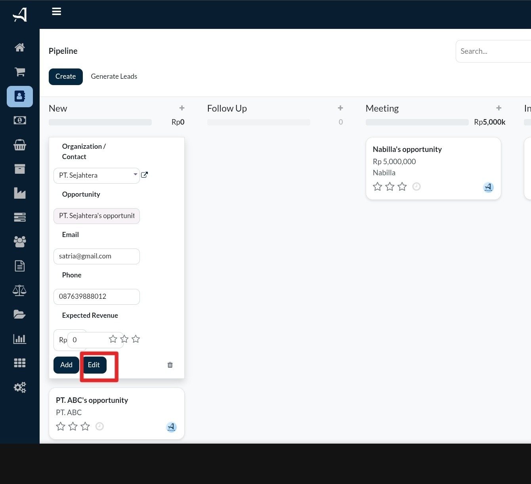Open the document page icon in the sidebar
531x484 pixels.
tap(20, 266)
